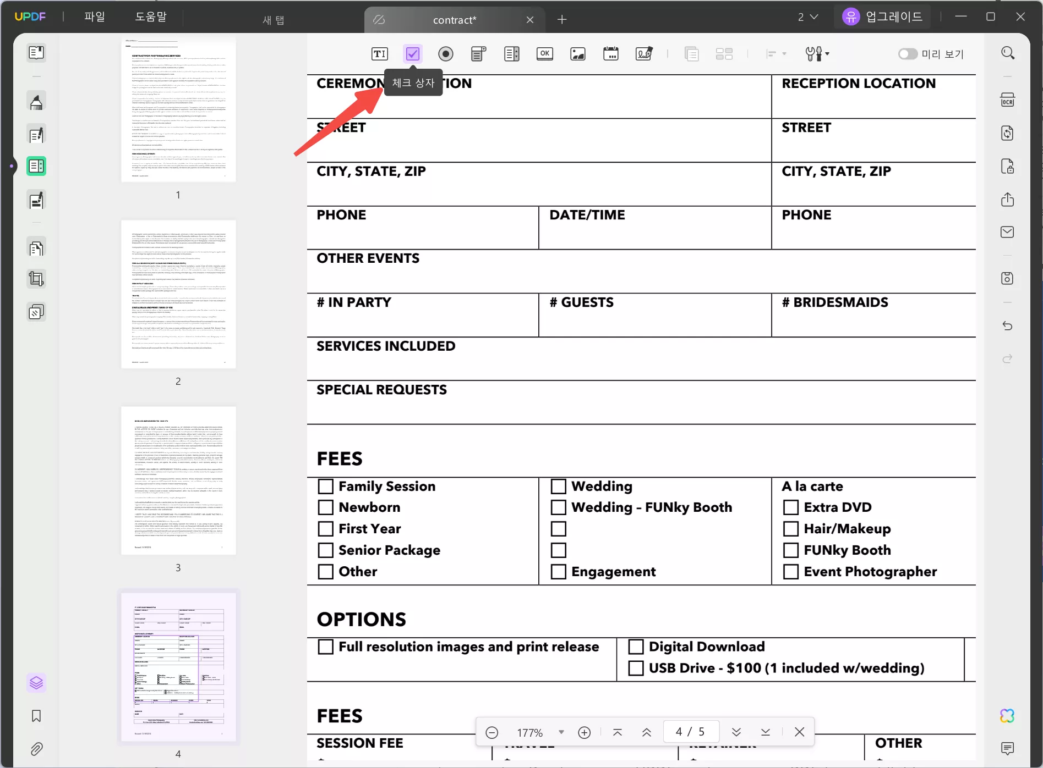Zoom in with the plus button
Image resolution: width=1043 pixels, height=768 pixels.
pyautogui.click(x=585, y=732)
